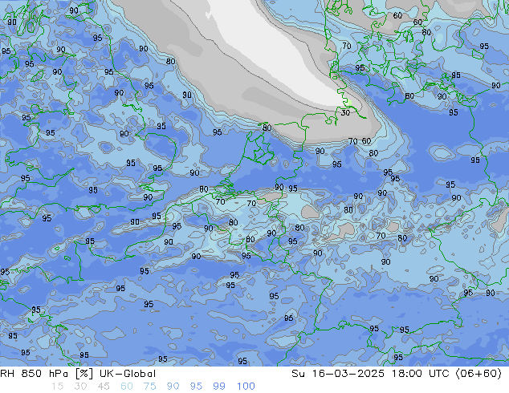509x393 pixels.
Task: Click the '30' contour label on the map
Action: point(345,113)
